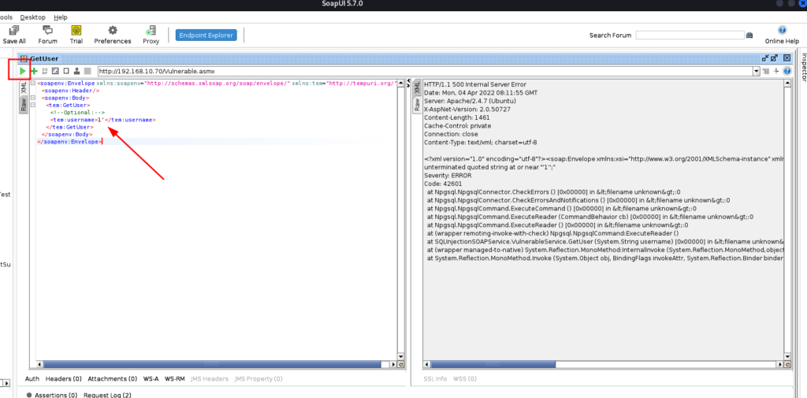This screenshot has height=398, width=807.
Task: Open the WS-A tab
Action: [151, 379]
